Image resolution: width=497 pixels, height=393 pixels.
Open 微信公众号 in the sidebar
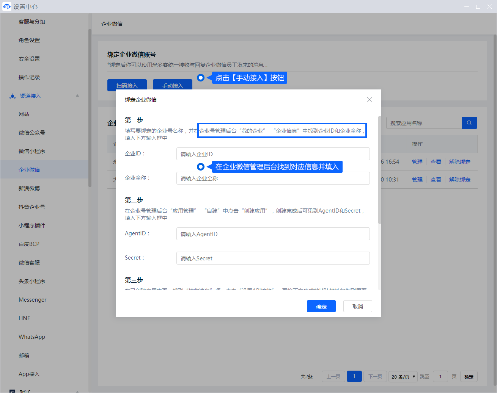pos(32,133)
